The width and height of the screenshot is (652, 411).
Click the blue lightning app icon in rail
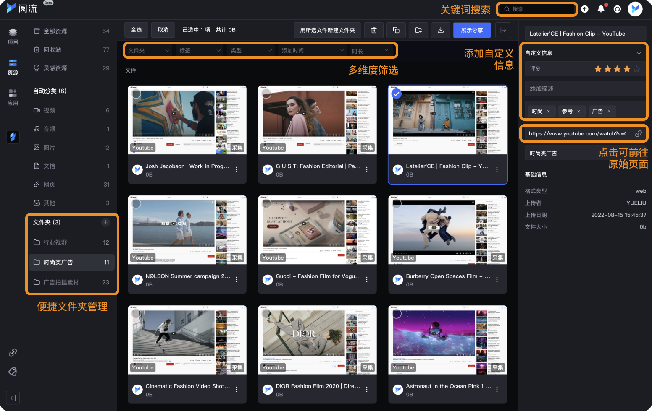click(13, 137)
